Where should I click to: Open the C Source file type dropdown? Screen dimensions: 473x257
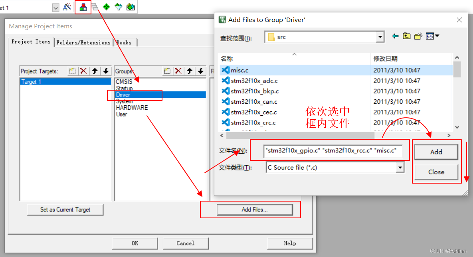tap(400, 168)
